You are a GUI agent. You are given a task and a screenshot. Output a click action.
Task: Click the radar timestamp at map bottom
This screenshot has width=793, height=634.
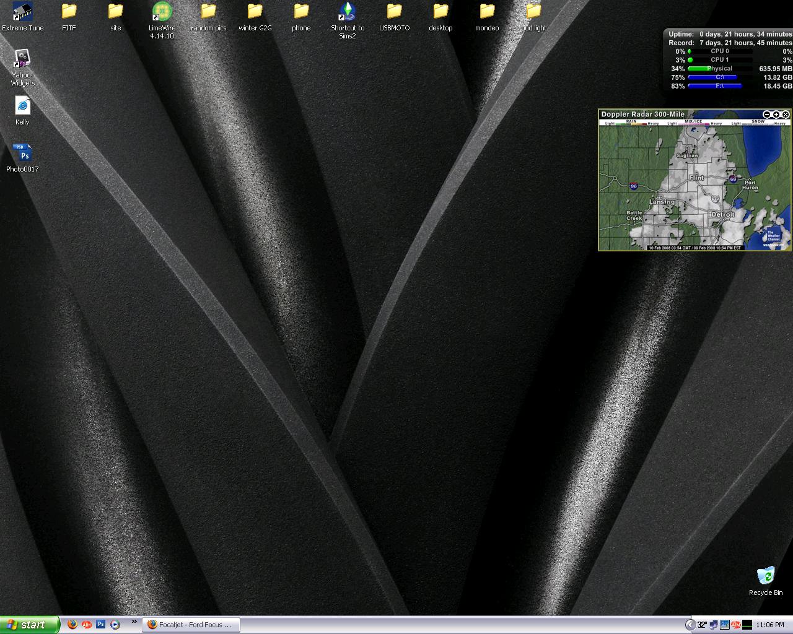point(694,248)
